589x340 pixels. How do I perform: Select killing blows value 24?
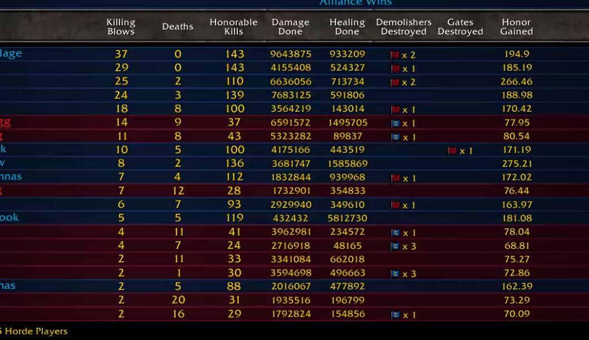121,95
